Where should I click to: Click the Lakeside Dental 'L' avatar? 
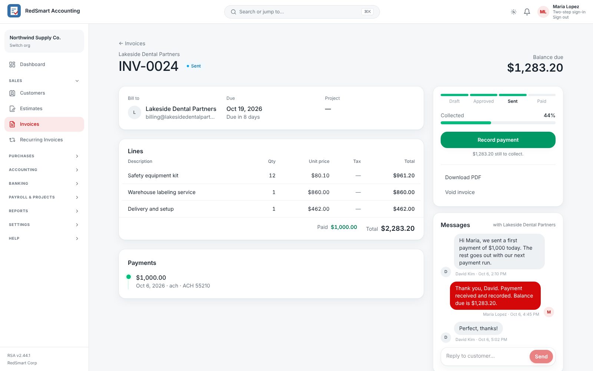135,112
